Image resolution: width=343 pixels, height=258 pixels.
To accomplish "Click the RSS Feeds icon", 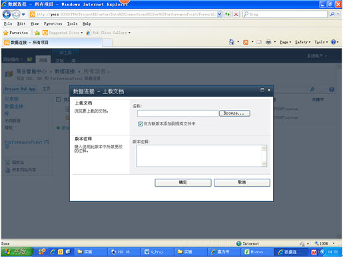I will point(246,42).
